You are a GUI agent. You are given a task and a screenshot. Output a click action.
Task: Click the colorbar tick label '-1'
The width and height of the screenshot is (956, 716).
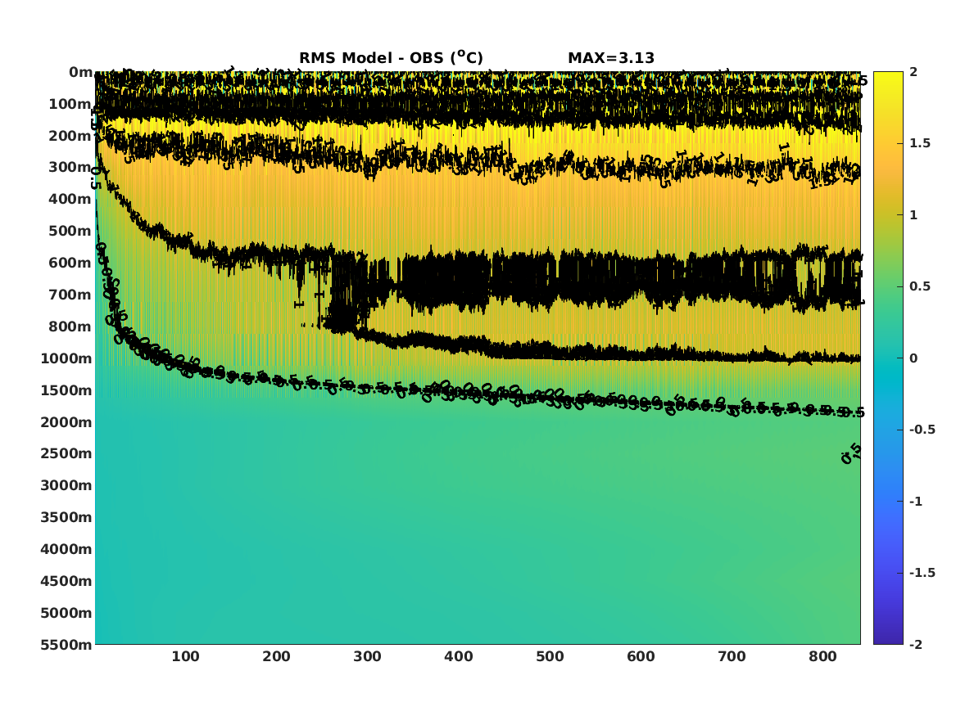916,502
